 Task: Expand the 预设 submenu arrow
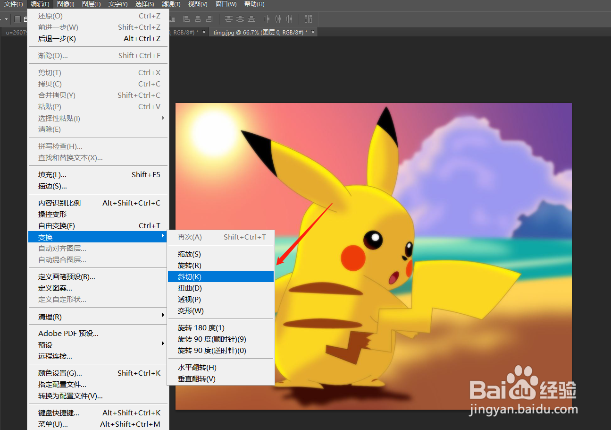click(x=163, y=344)
